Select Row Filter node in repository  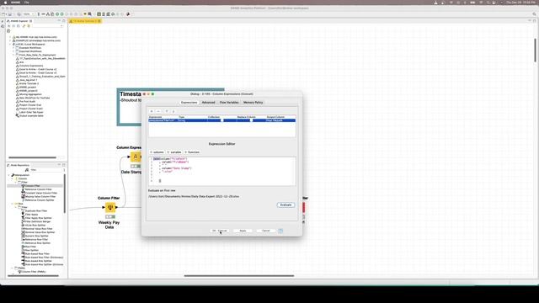click(30, 247)
